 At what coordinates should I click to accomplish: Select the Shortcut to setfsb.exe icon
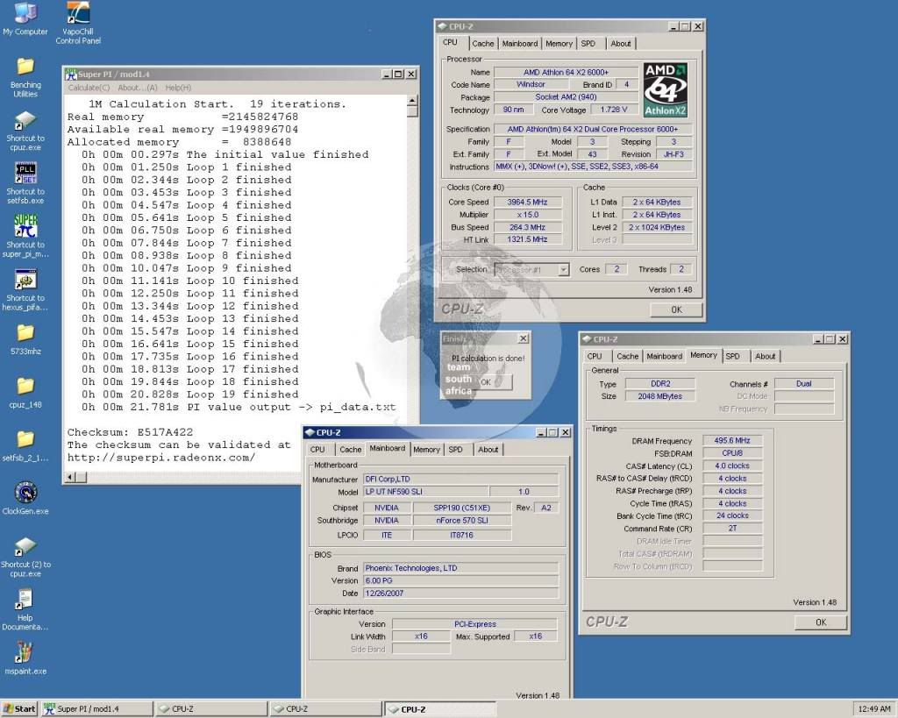coord(25,183)
